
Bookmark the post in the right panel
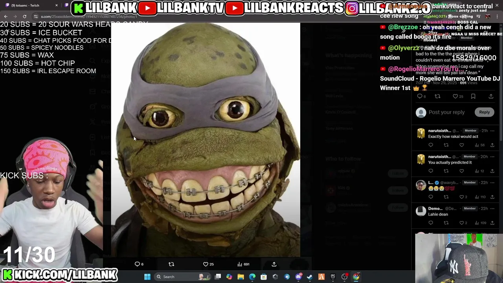(473, 96)
